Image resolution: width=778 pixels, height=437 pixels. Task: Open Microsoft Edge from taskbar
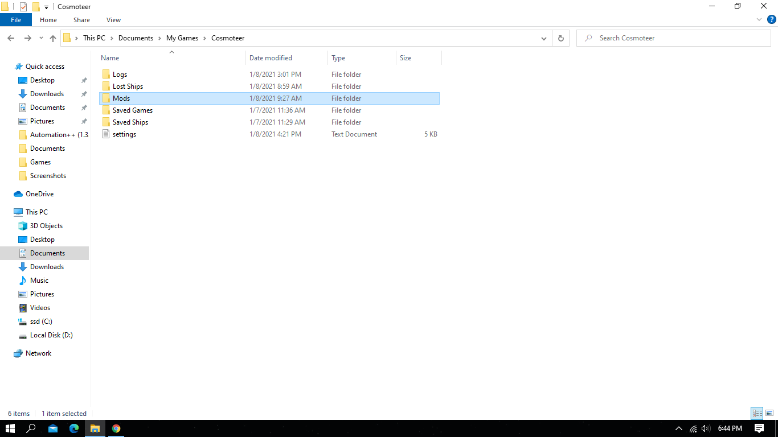pos(74,428)
